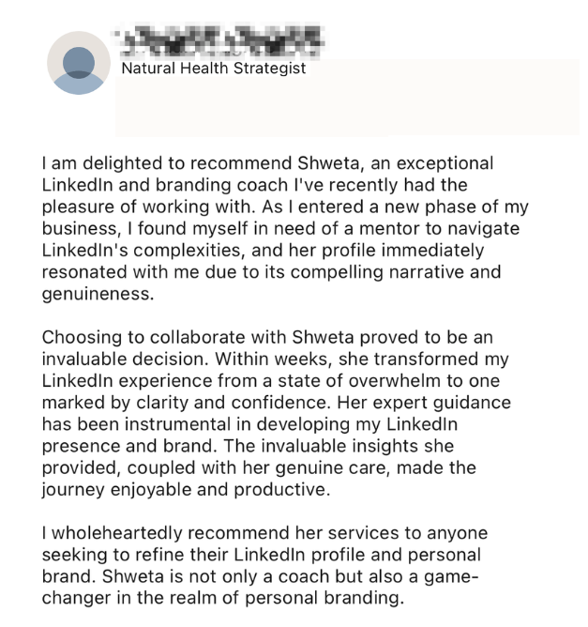Click the first paragraph starting "I am delighted"
588x627 pixels.
point(281,229)
